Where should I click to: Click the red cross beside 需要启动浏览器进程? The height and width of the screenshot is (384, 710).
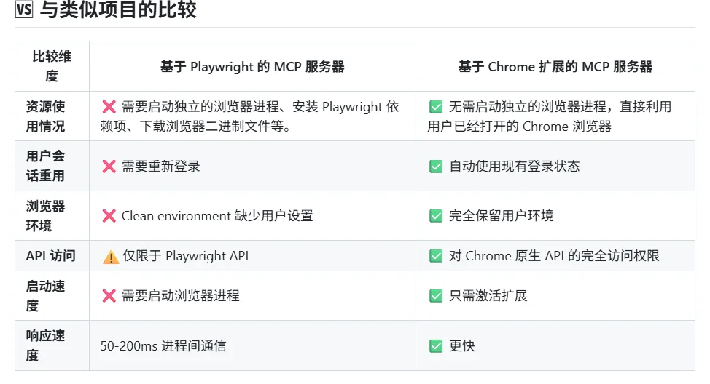point(109,296)
